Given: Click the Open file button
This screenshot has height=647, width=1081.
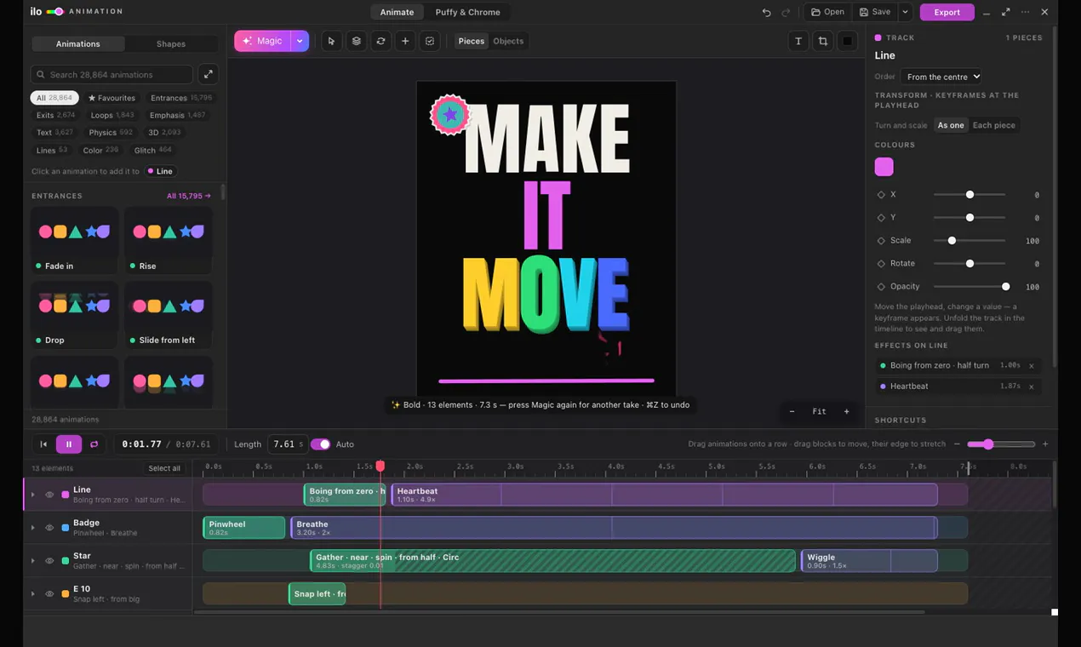Looking at the screenshot, I should (x=827, y=12).
